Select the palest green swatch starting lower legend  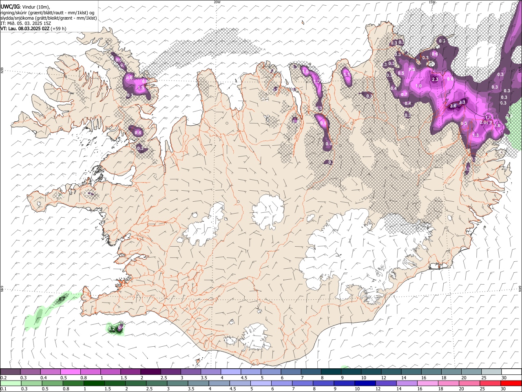pos(10,383)
